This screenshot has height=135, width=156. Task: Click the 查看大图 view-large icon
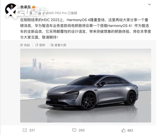(x=52, y=45)
